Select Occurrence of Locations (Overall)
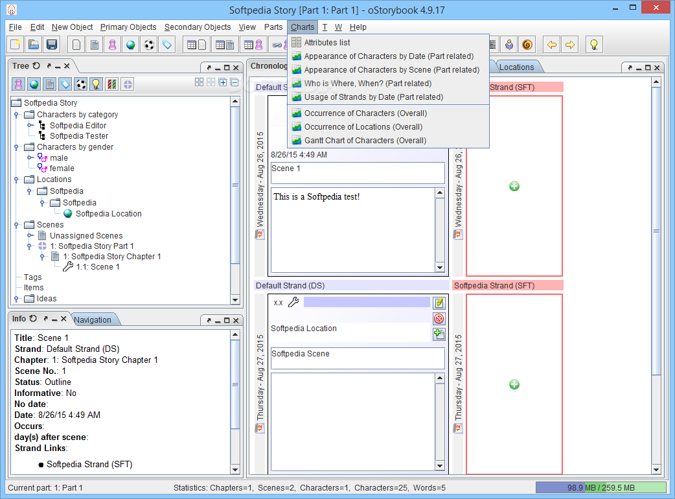 click(388, 127)
